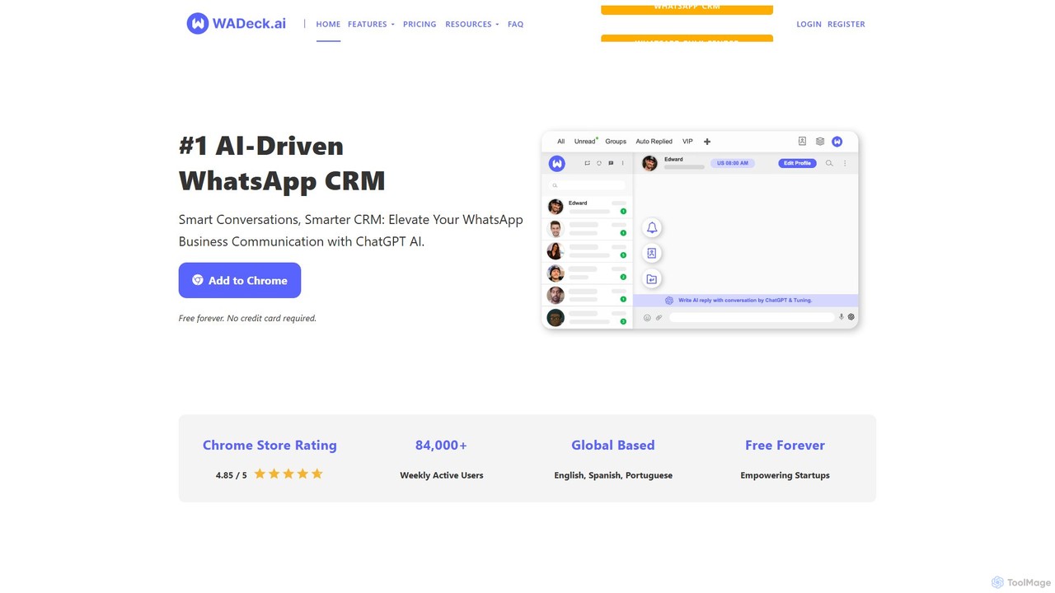The image size is (1055, 593).
Task: Click the "#1 AI-Driven WhatsApp CRM" headline
Action: [282, 163]
